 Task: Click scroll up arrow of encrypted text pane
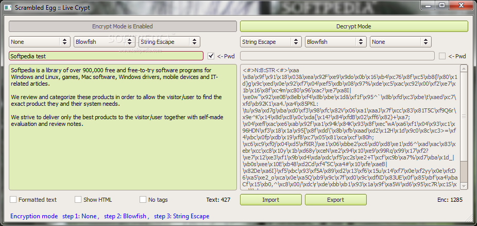(x=464, y=69)
